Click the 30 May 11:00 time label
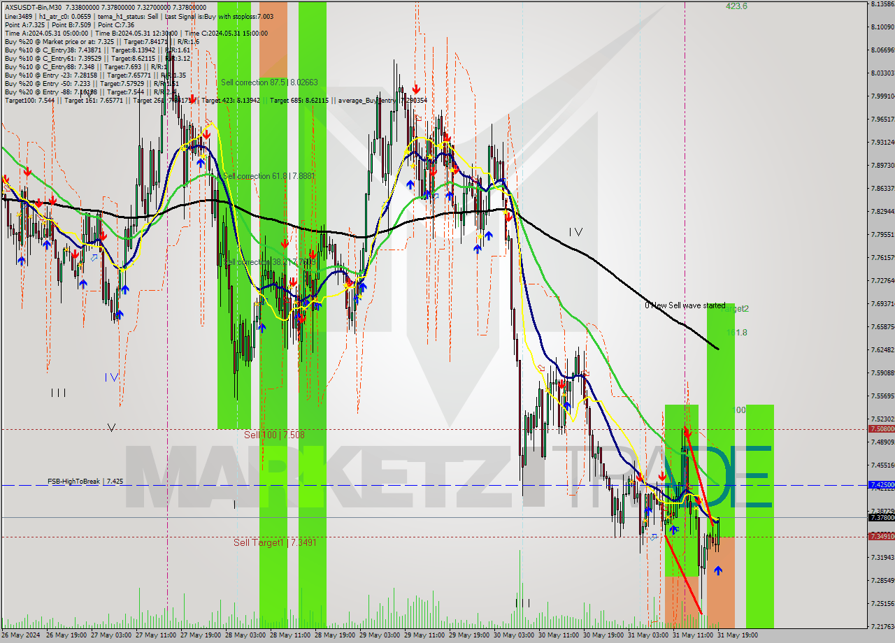 pyautogui.click(x=559, y=635)
